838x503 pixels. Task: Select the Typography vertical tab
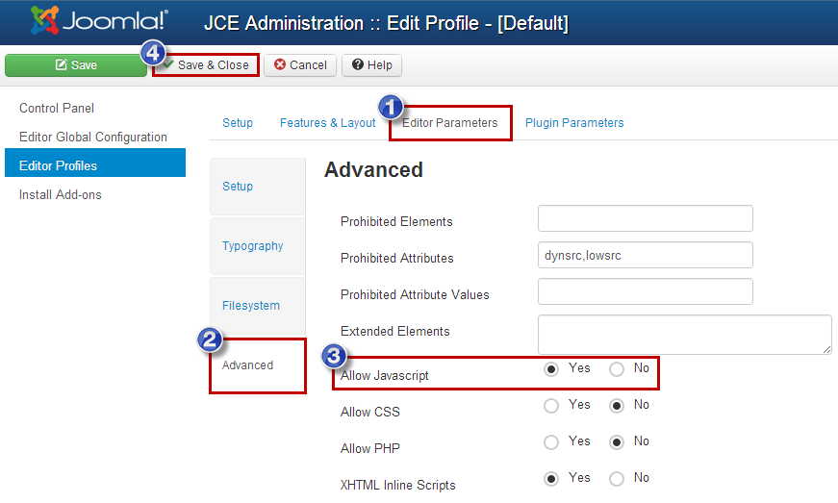[258, 246]
